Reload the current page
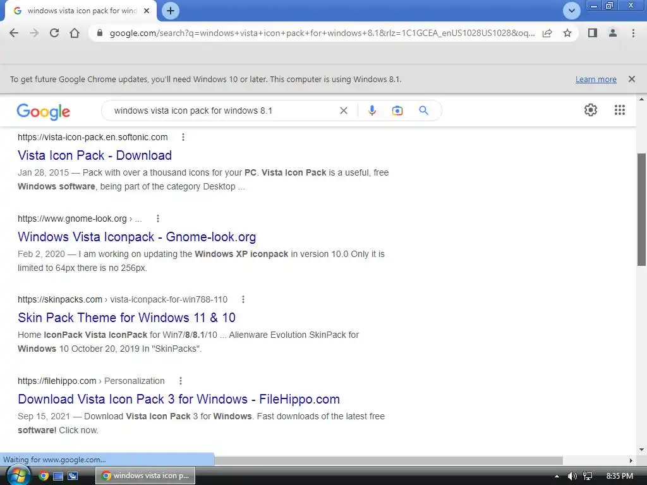Image resolution: width=647 pixels, height=485 pixels. (54, 33)
